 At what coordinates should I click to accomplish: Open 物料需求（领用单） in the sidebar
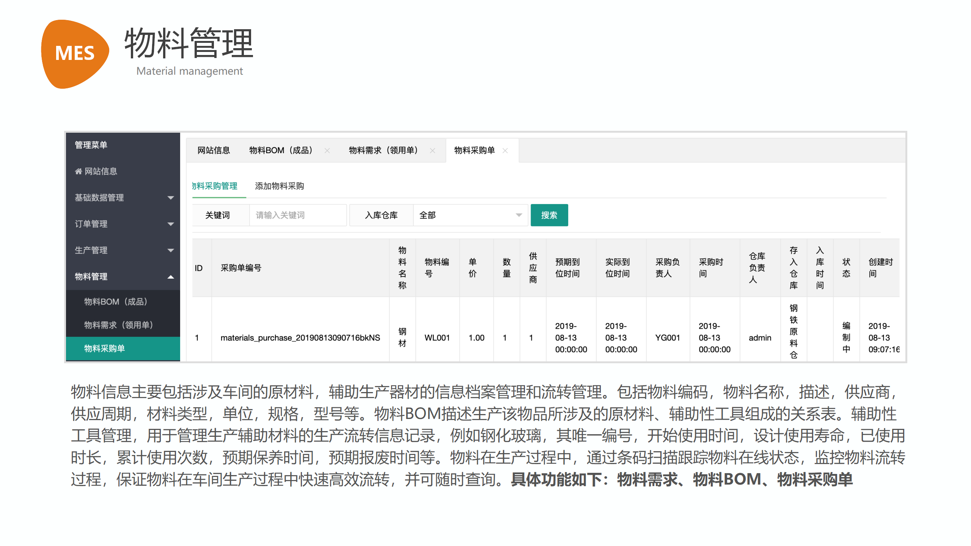coord(118,325)
